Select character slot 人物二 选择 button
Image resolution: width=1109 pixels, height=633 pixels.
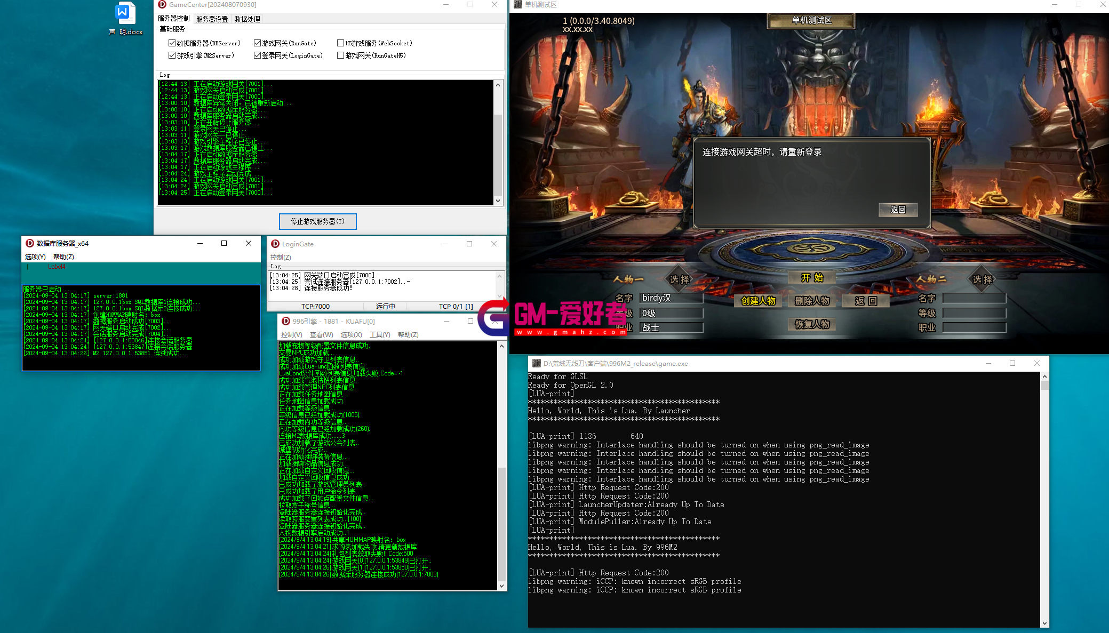point(983,279)
